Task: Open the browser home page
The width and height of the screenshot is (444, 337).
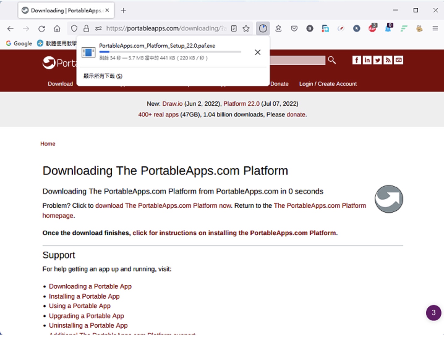Action: (57, 29)
